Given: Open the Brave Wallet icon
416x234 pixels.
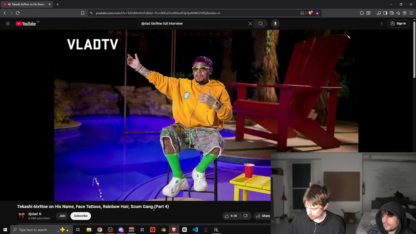Looking at the screenshot, I should [x=392, y=13].
